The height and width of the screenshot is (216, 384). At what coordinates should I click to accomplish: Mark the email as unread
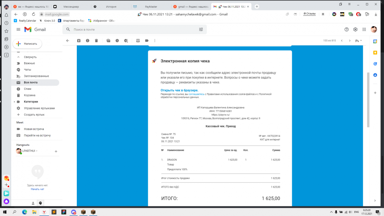point(108,41)
